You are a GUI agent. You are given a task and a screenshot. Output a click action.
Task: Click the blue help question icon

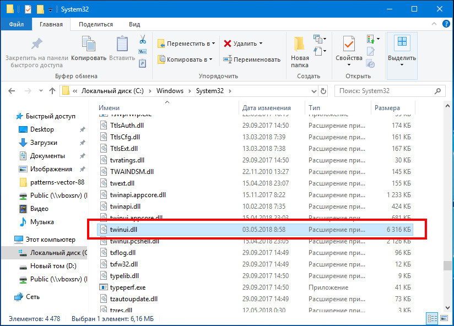(x=446, y=24)
